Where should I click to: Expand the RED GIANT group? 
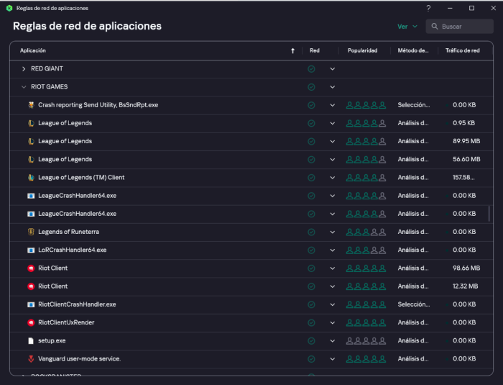coord(24,69)
